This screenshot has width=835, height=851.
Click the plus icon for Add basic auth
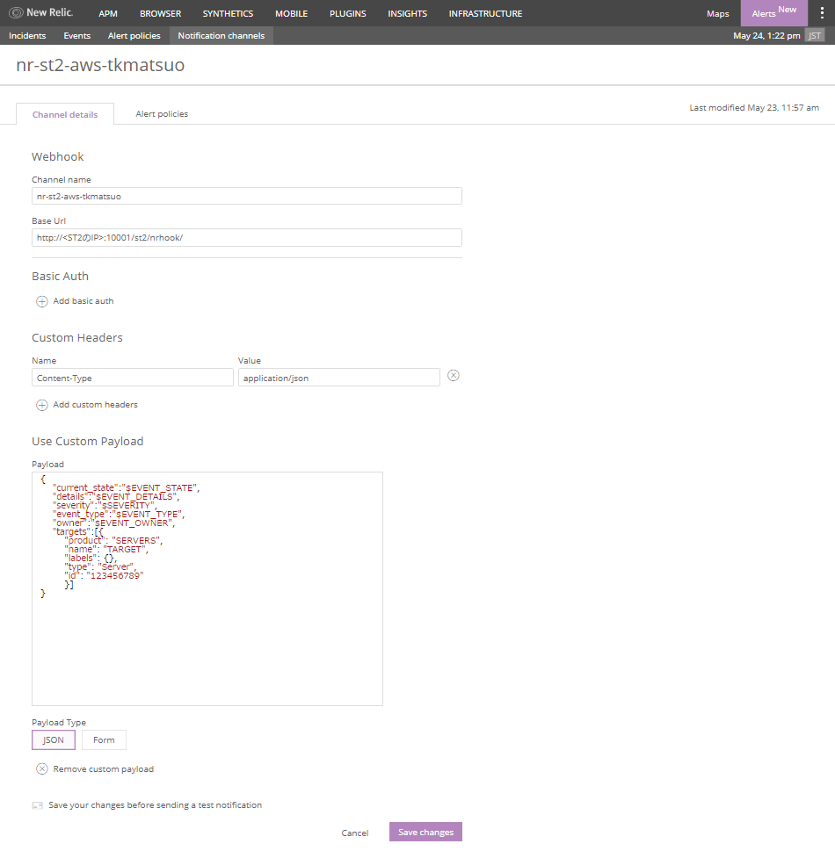[x=42, y=301]
